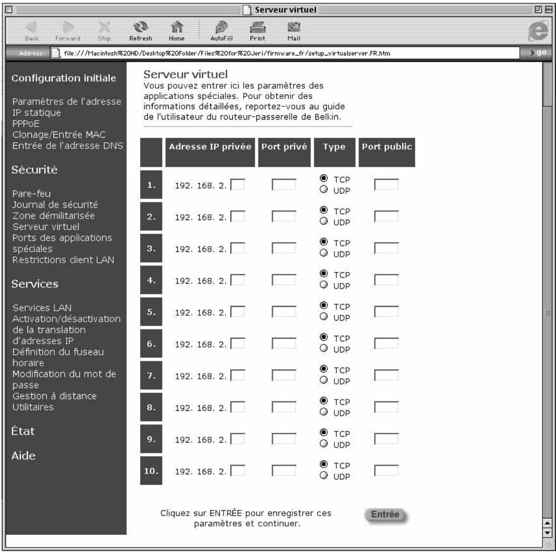The height and width of the screenshot is (552, 556).
Task: Click the scrollbar down arrow
Action: 548,533
